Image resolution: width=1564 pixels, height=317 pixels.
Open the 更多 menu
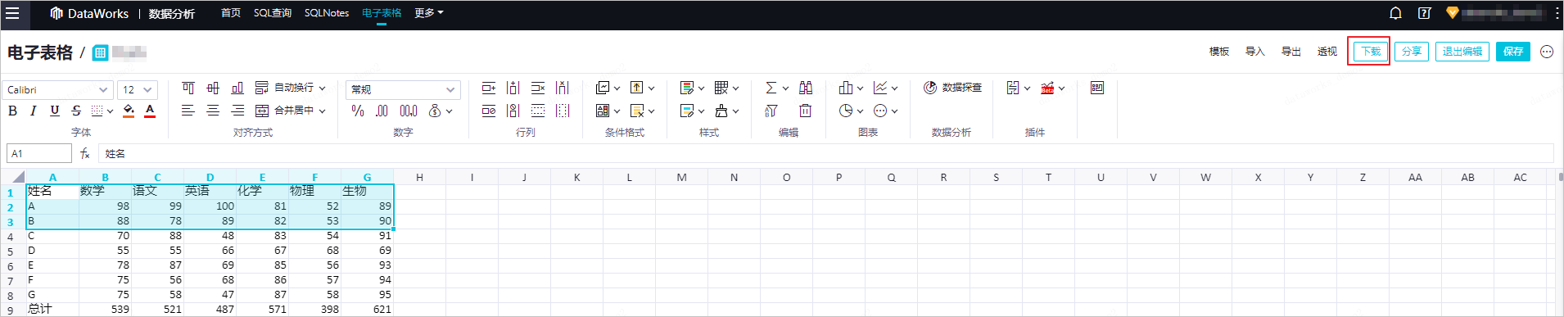pyautogui.click(x=428, y=13)
